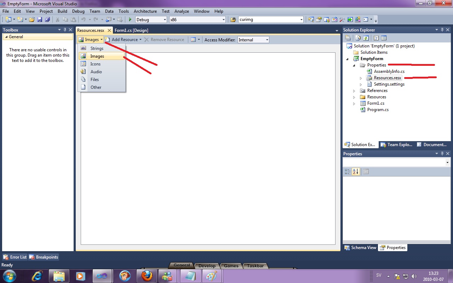Click Show All Files icon in Solution Explorer
The image size is (453, 283).
[x=358, y=38]
